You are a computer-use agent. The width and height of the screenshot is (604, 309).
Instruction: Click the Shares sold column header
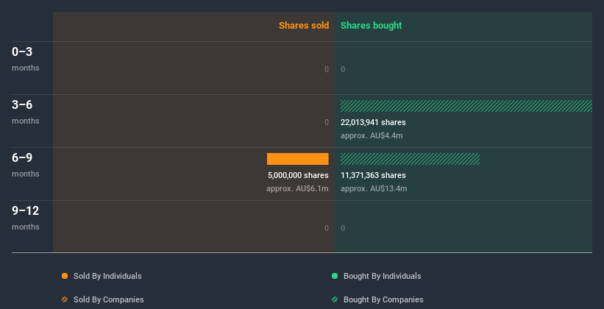point(304,26)
